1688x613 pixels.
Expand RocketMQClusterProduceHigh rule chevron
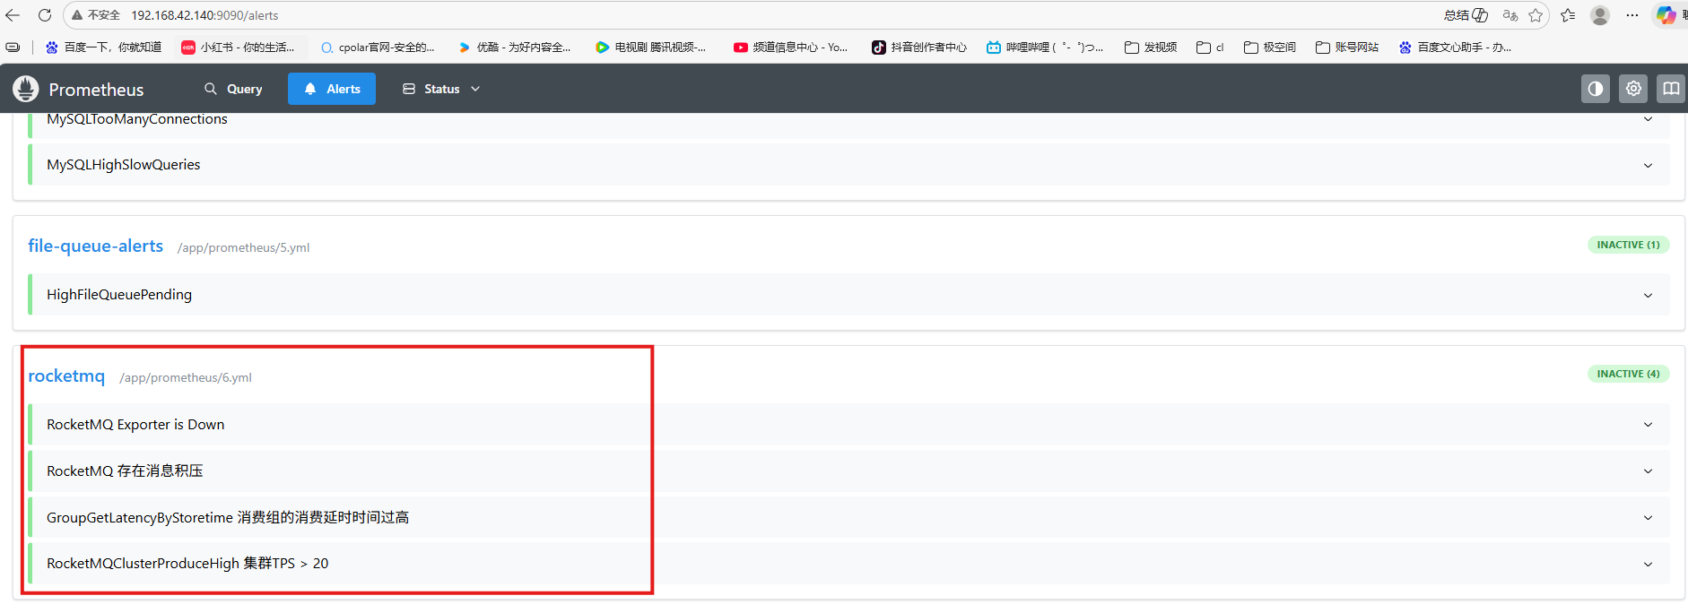pos(1648,564)
